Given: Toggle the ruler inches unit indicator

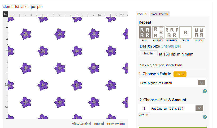Looking at the screenshot, I should [5, 14].
